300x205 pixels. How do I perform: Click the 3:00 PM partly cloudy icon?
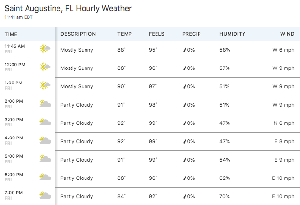point(45,122)
